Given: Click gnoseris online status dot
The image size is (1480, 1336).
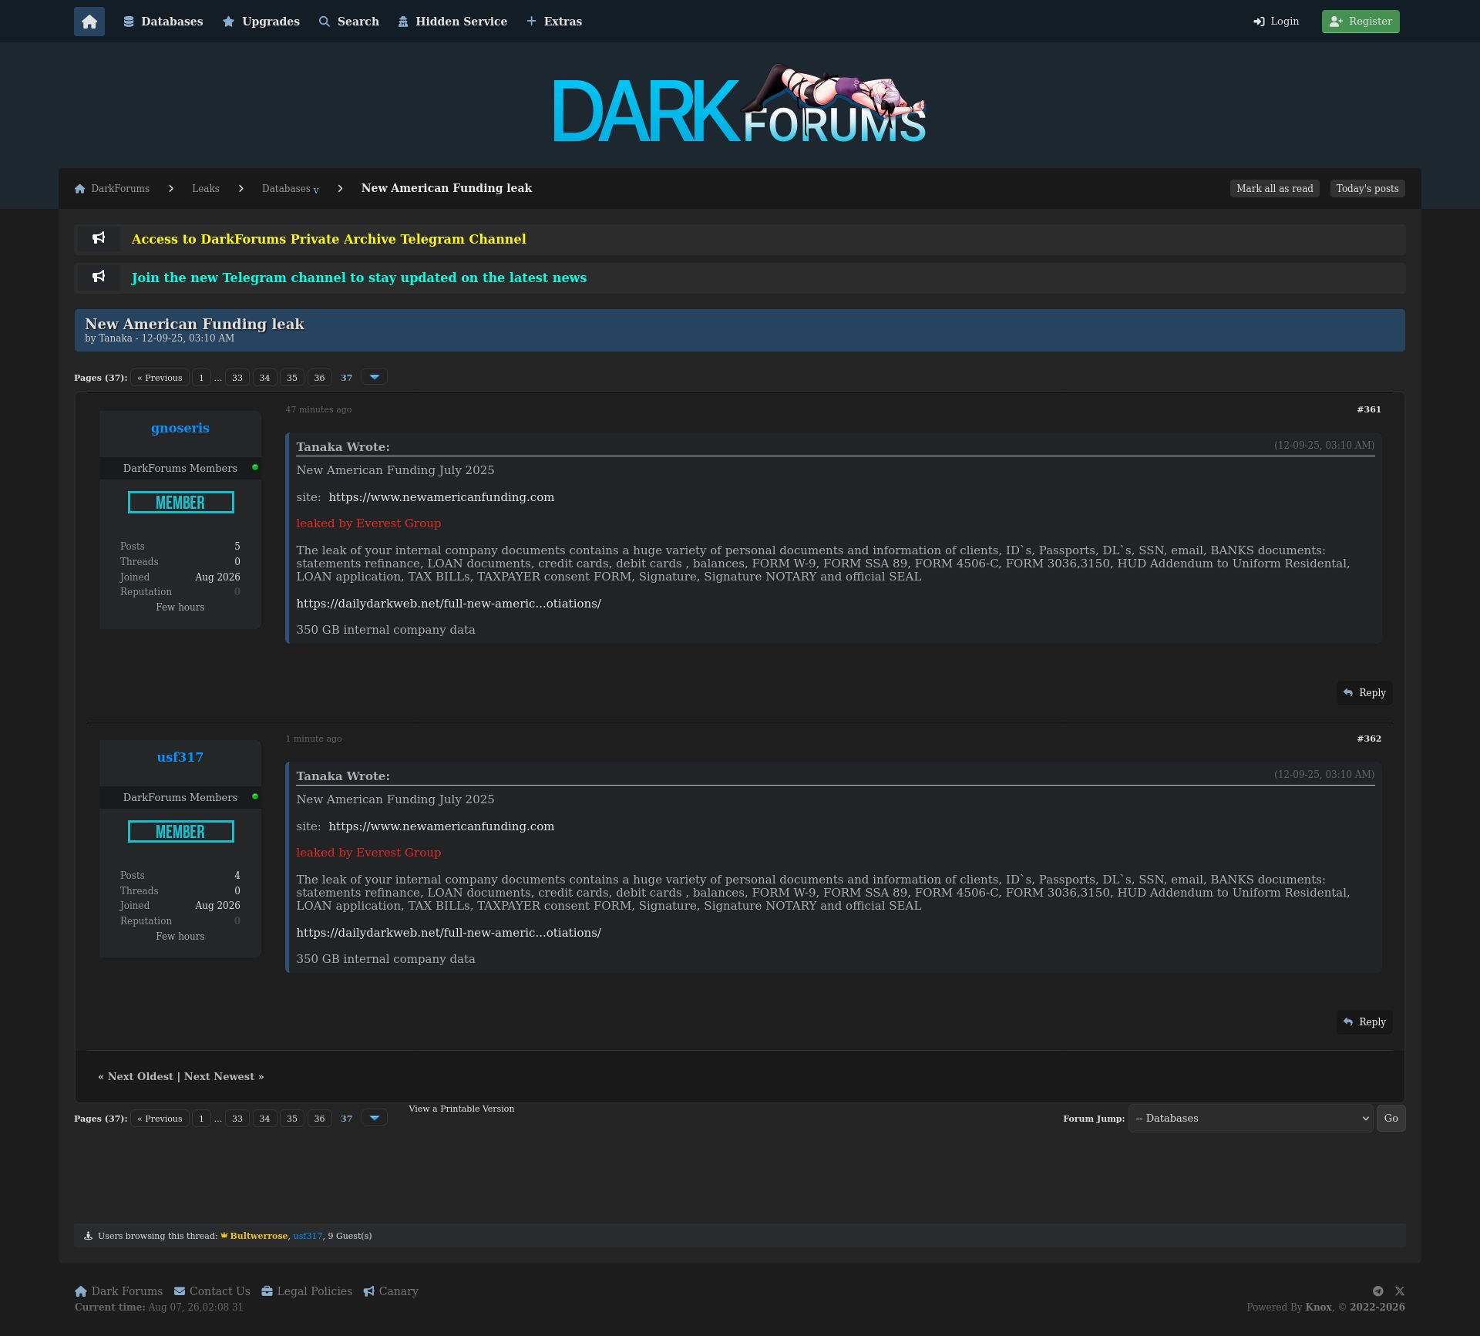Looking at the screenshot, I should tap(255, 467).
